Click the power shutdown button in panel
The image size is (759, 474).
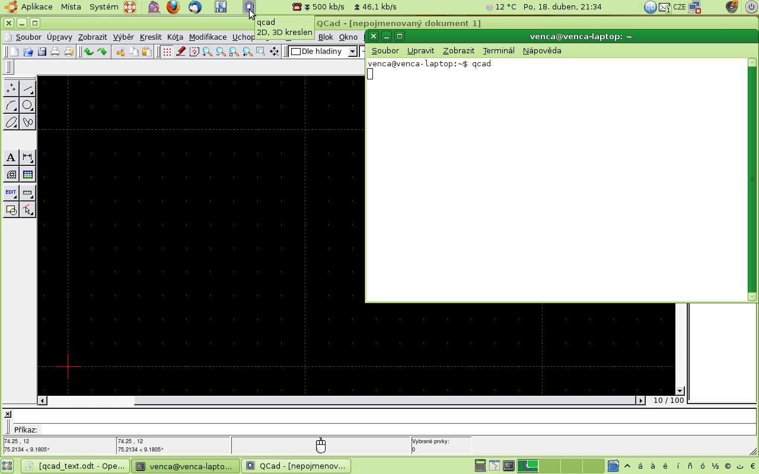[751, 7]
